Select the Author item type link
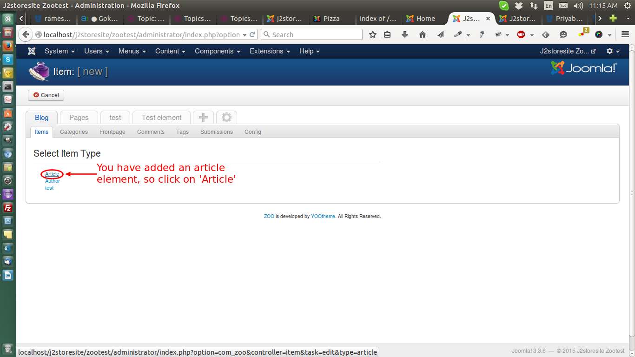 pyautogui.click(x=53, y=181)
